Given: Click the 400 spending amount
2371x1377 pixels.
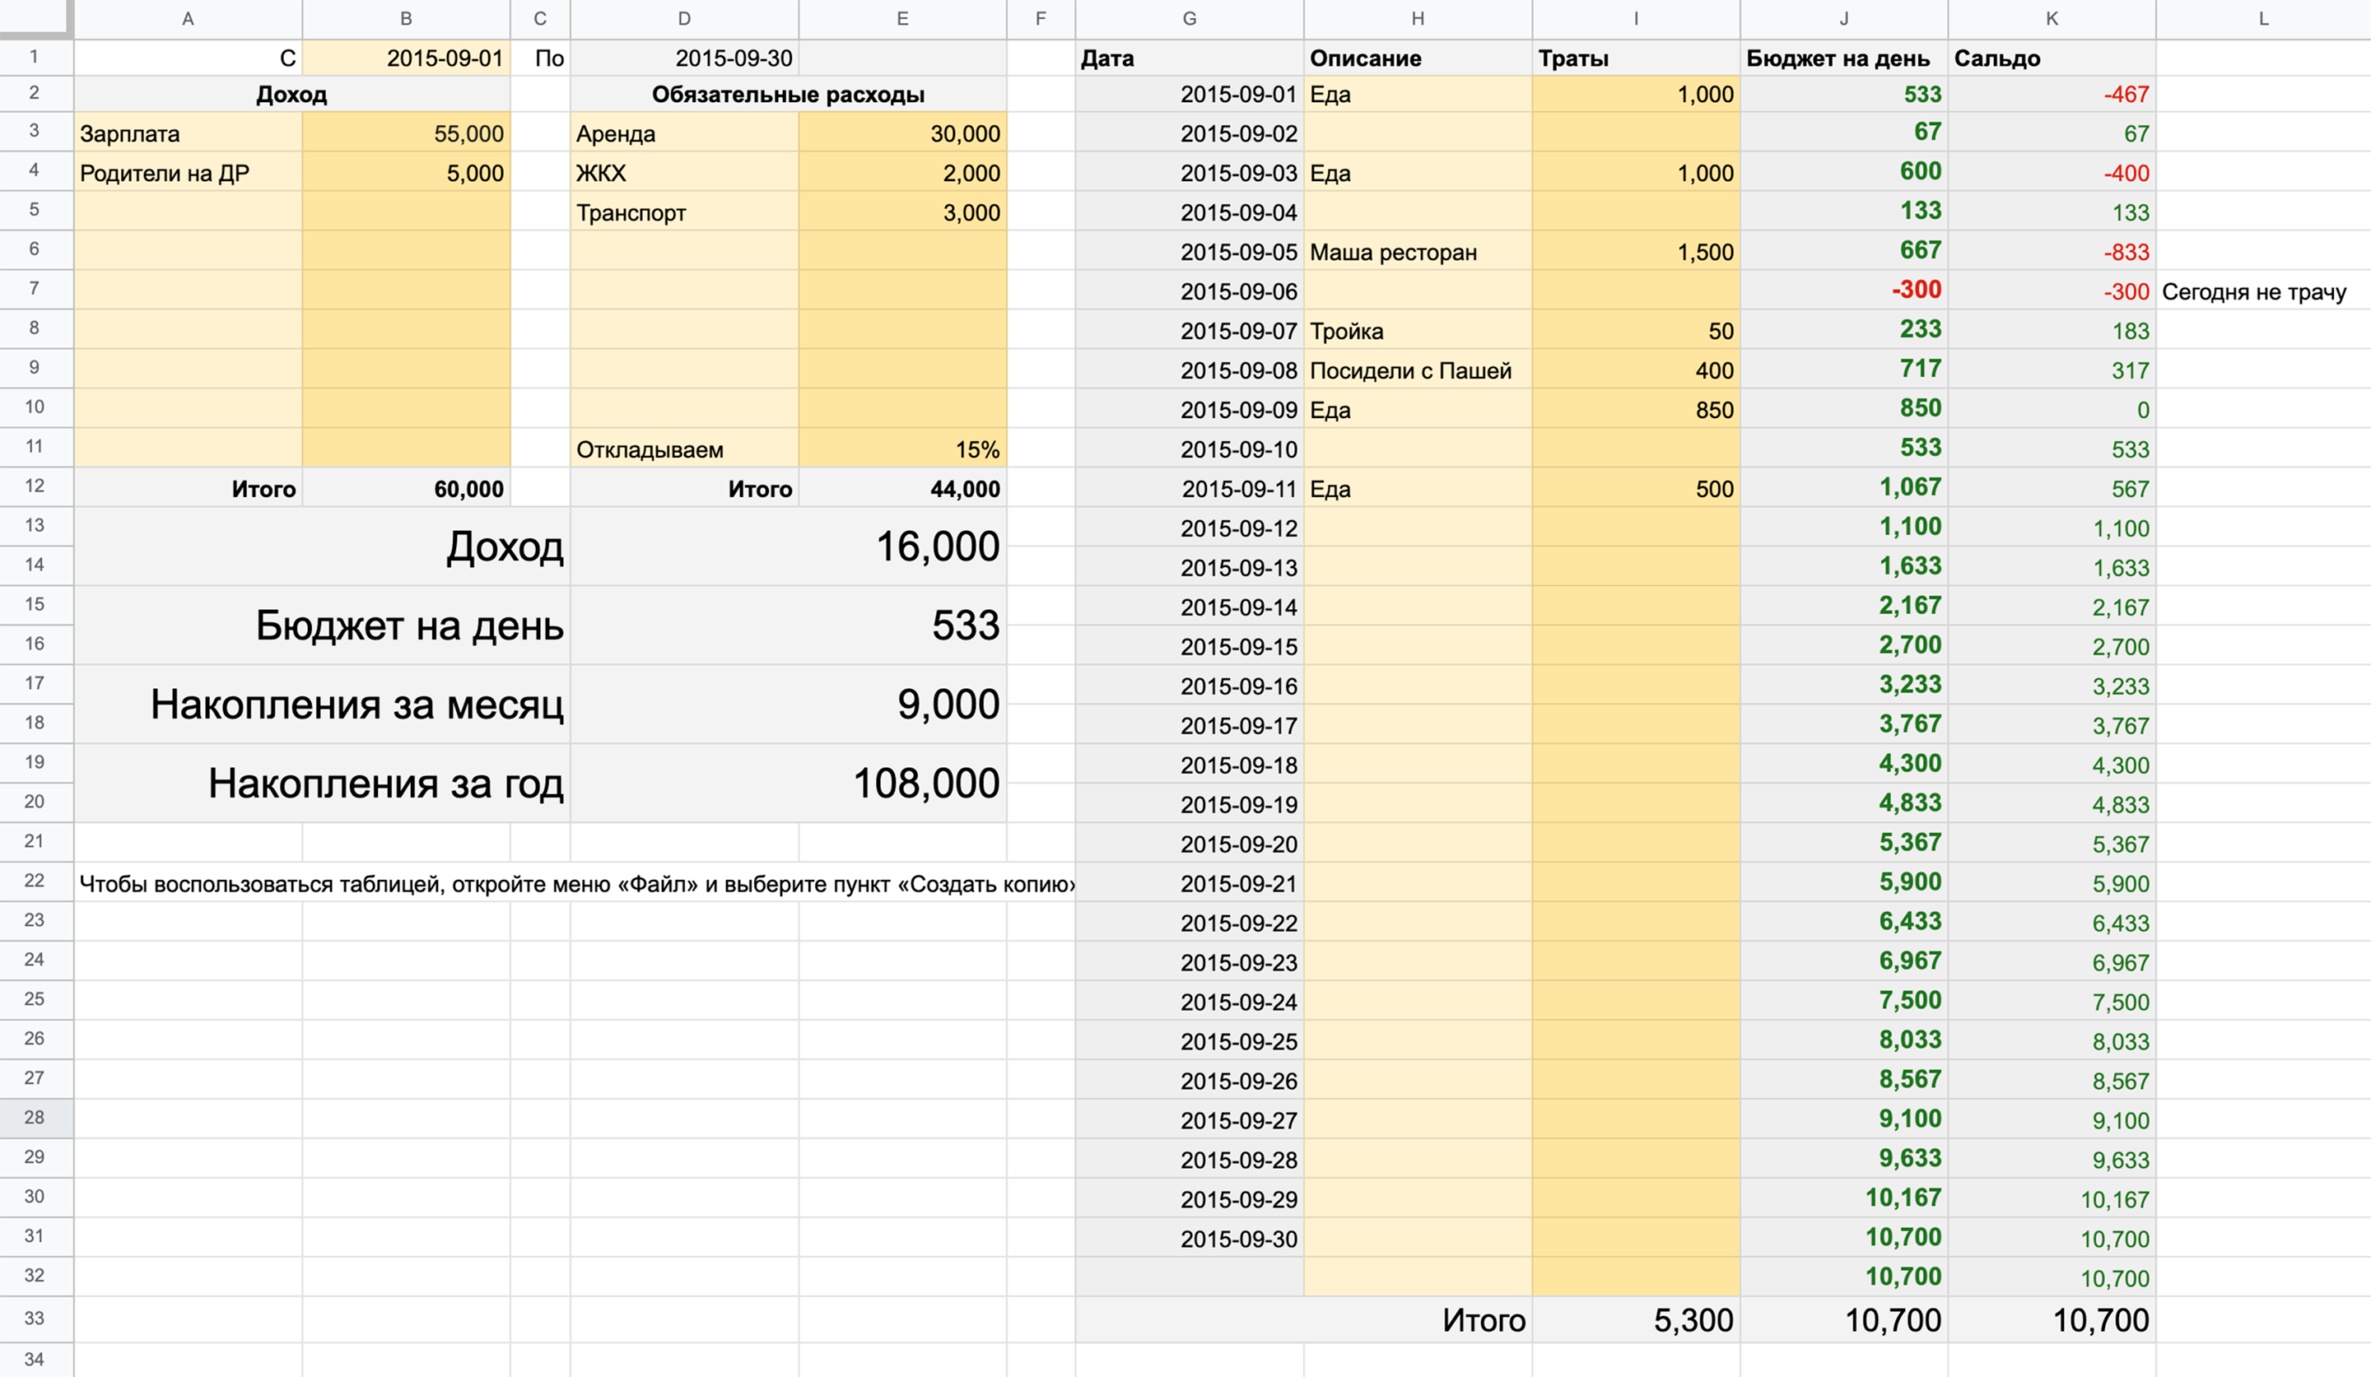Looking at the screenshot, I should (x=1636, y=370).
